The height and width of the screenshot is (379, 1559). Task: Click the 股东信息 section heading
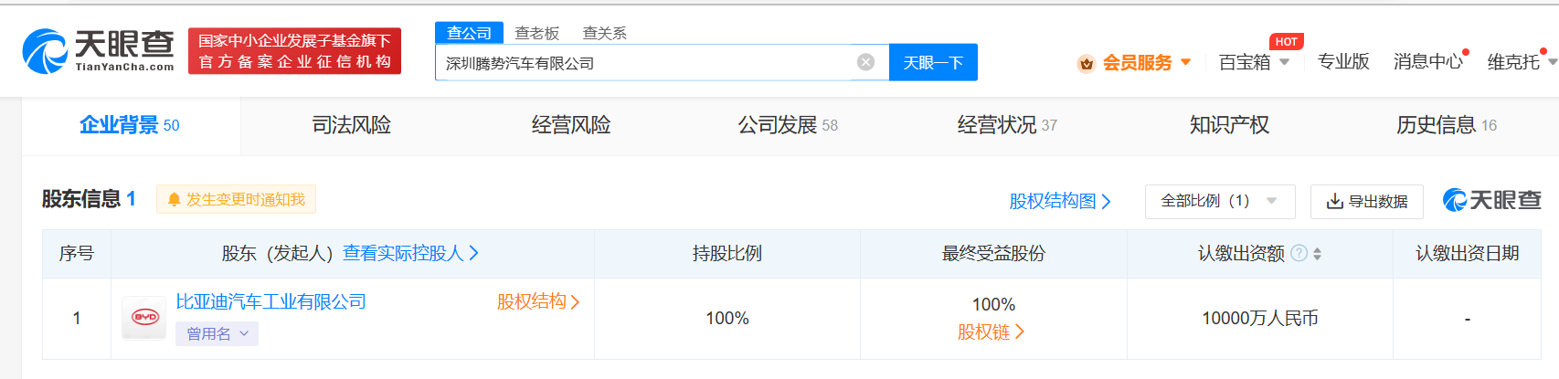[89, 199]
